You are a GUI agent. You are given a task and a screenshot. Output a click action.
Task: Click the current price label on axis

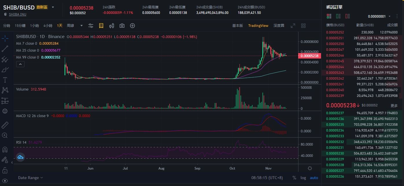tap(309, 56)
